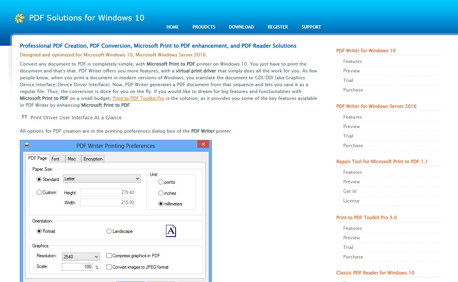Click Purchase under PDF Writer for Windows Server 2016
Screen dimensions: 458x282
[353, 146]
